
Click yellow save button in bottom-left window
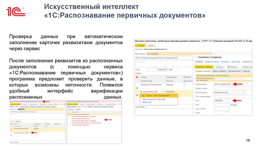pyautogui.click(x=15, y=104)
